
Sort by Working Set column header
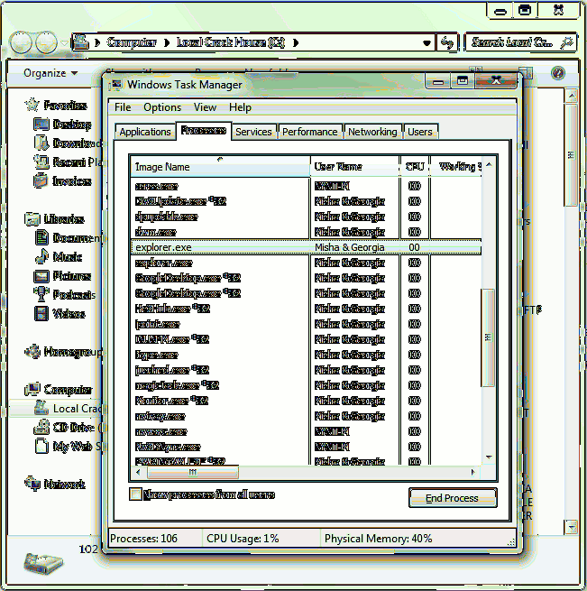point(456,167)
